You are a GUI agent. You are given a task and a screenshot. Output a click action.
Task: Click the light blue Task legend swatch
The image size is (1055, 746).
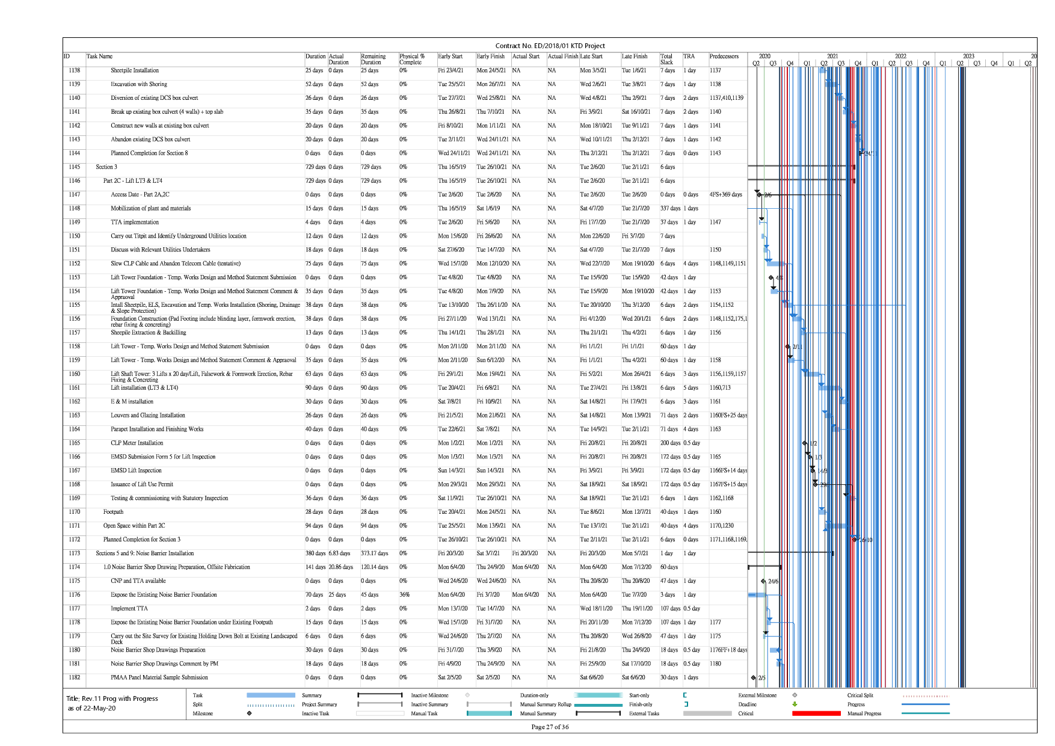click(271, 695)
